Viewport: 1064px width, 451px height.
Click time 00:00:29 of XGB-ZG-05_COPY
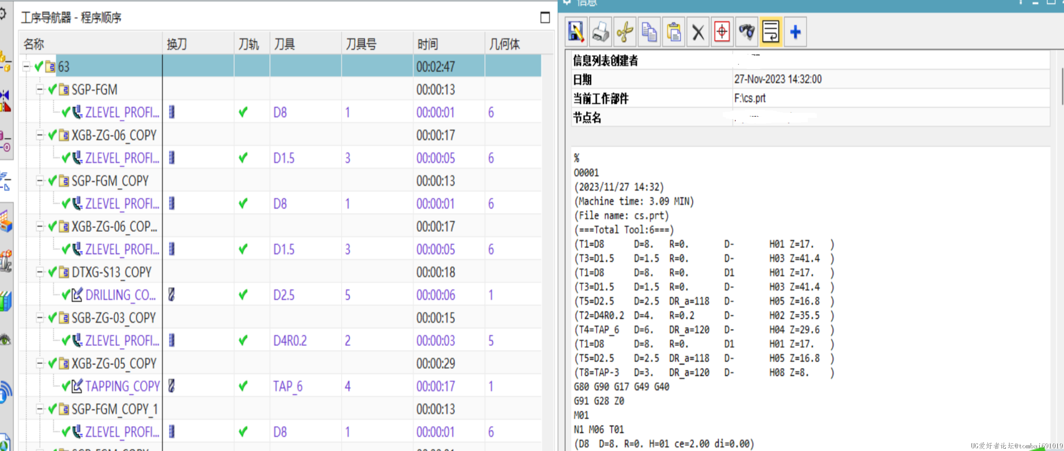[436, 364]
